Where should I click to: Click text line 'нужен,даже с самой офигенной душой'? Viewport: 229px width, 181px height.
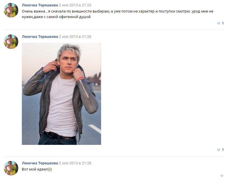56,17
